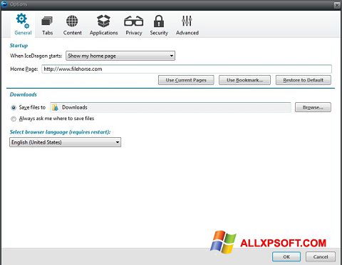The width and height of the screenshot is (342, 265).
Task: Open the Security padlock icon
Action: [x=159, y=21]
